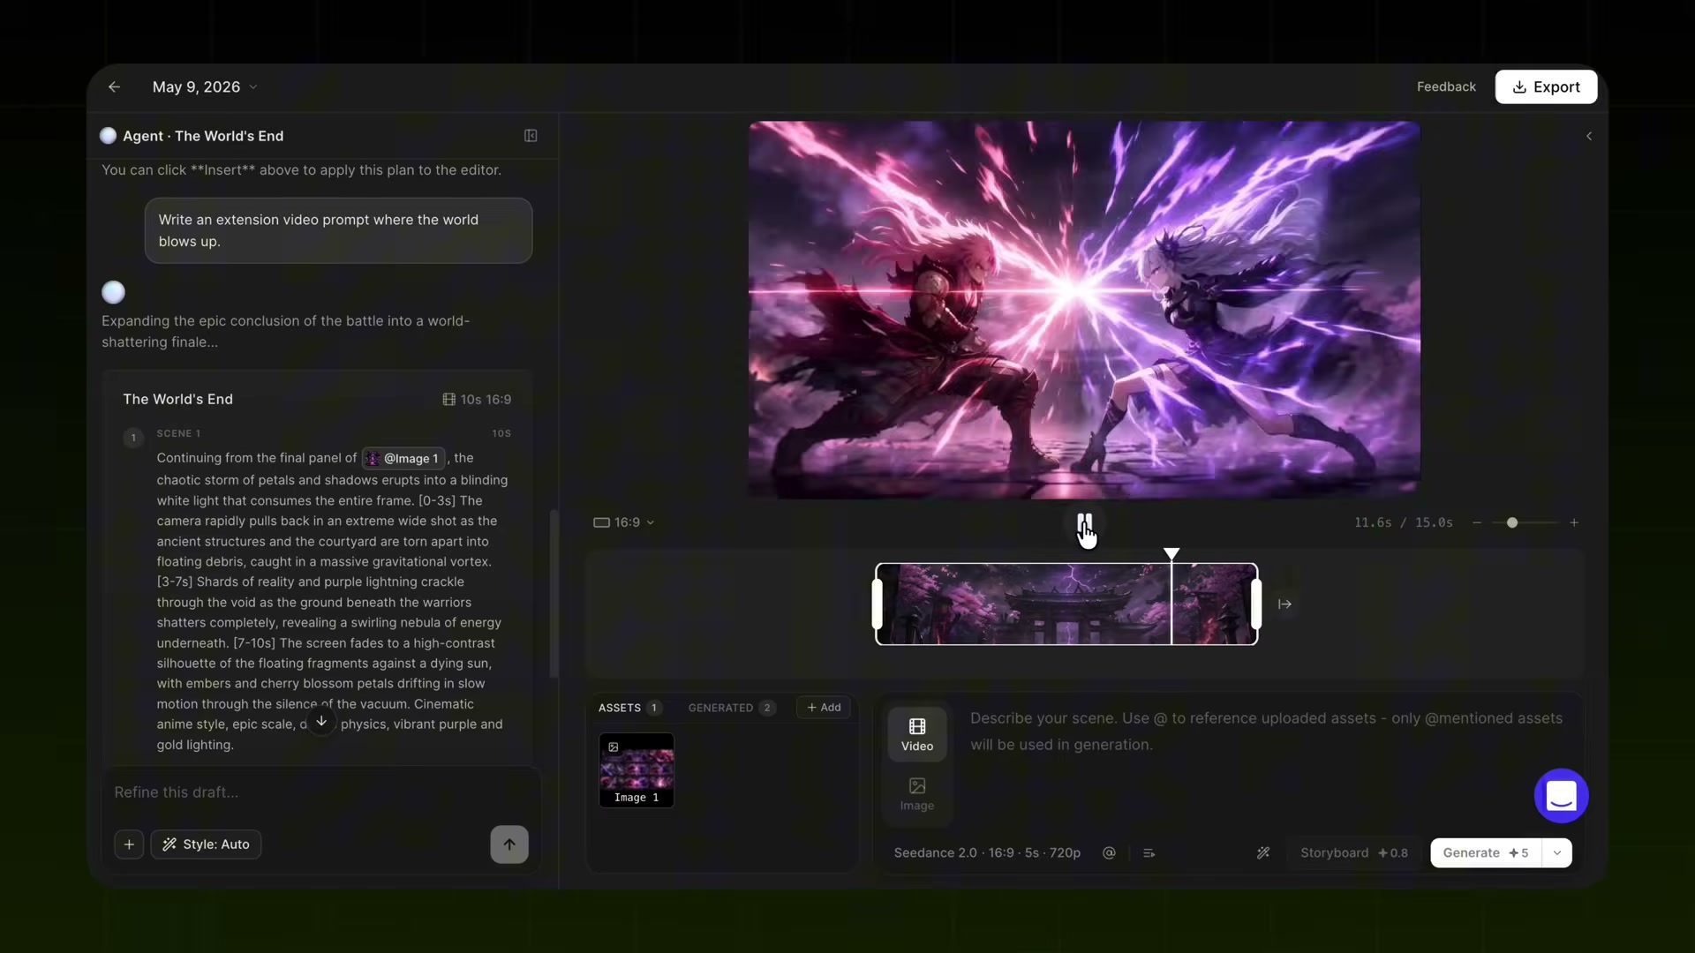This screenshot has height=953, width=1695.
Task: Open the chat support bubble
Action: click(1561, 796)
